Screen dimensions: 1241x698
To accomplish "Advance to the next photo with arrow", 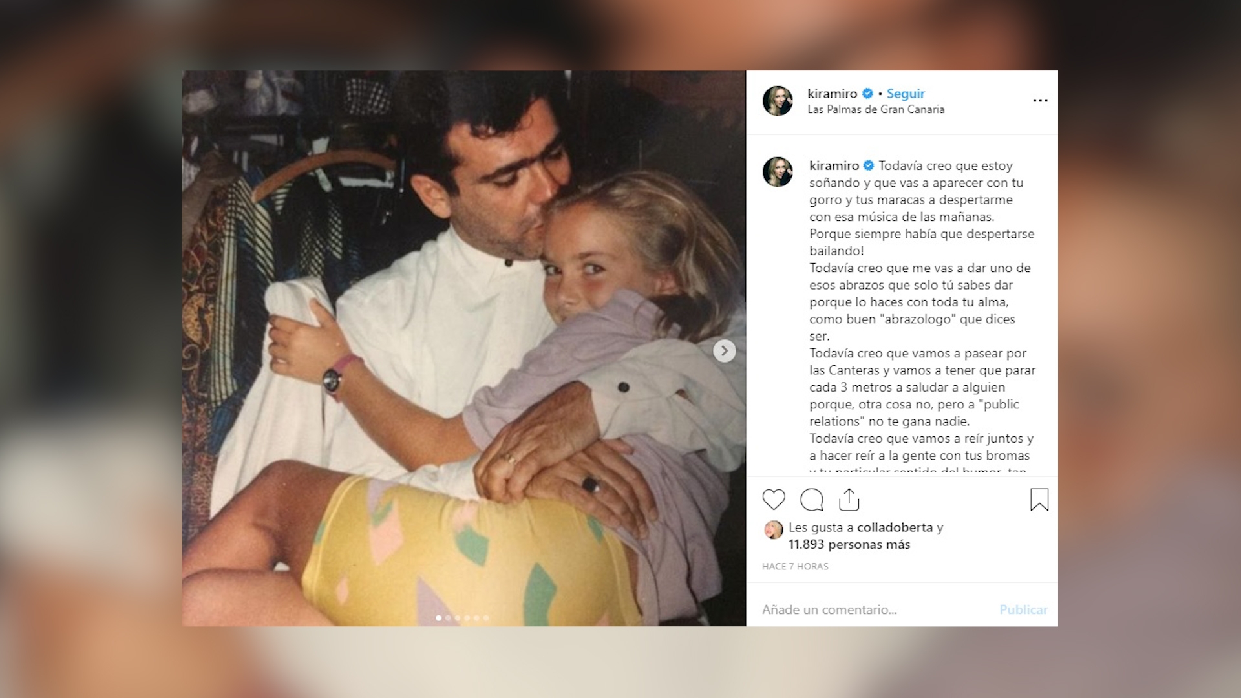I will coord(725,351).
